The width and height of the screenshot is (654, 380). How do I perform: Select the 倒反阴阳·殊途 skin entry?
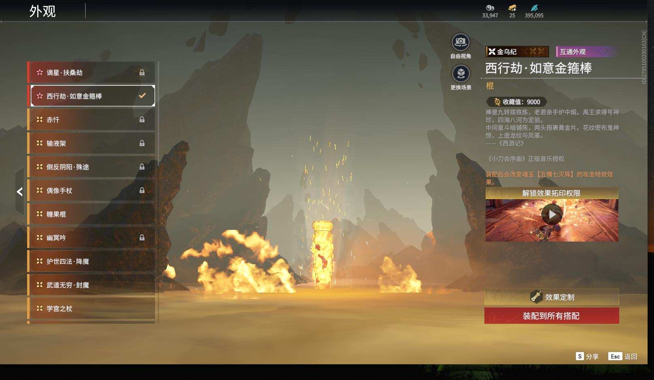coord(91,167)
